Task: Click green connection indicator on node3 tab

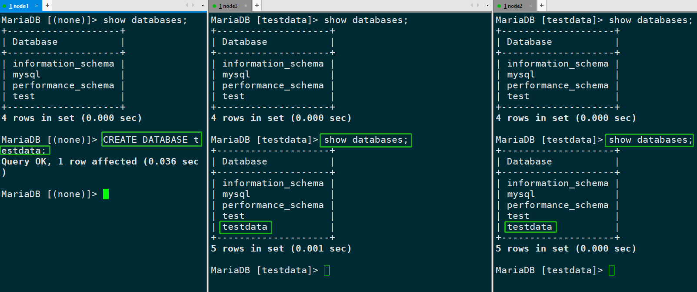Action: (214, 6)
